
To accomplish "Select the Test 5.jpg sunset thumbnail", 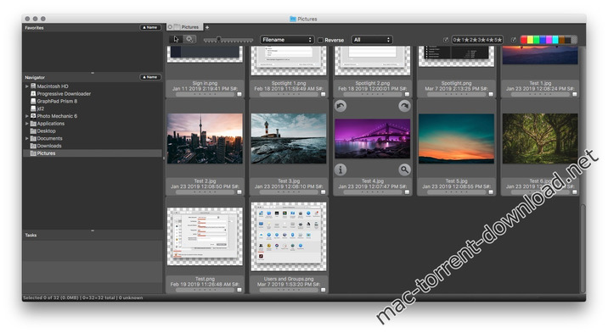I will tap(456, 138).
